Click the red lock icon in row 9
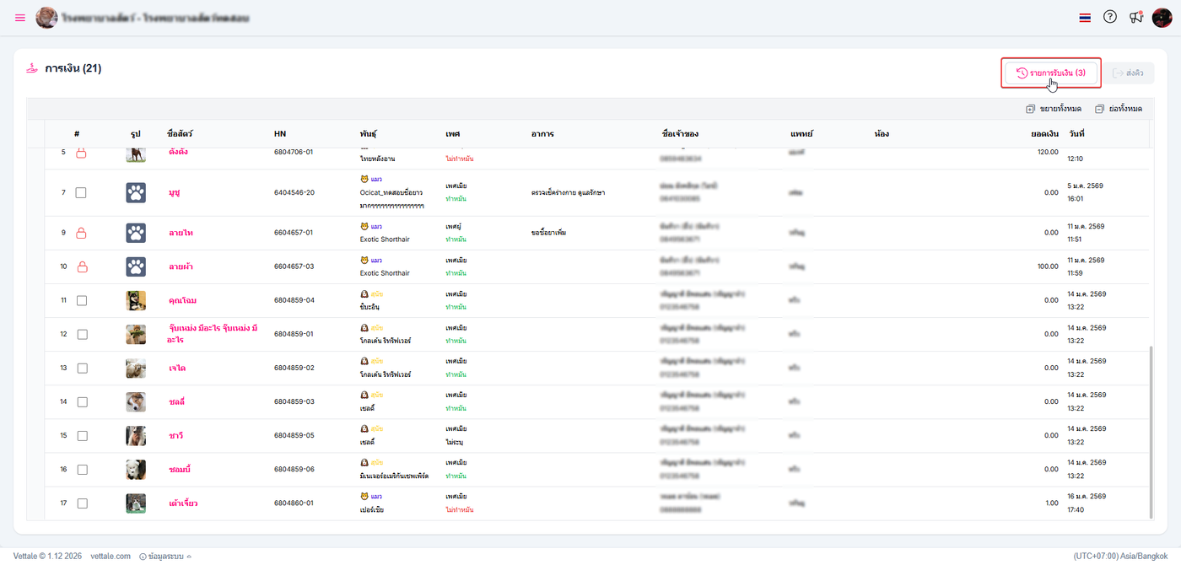The height and width of the screenshot is (565, 1181). coord(82,233)
